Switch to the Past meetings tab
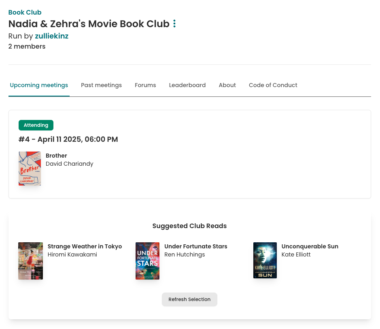This screenshot has width=380, height=329. click(101, 85)
